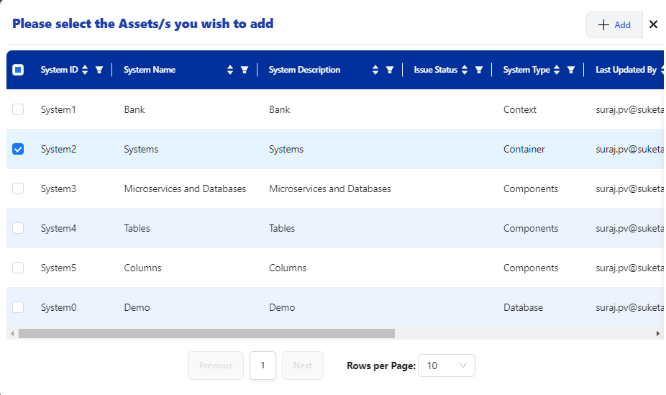Sort the System Name column

tap(230, 70)
